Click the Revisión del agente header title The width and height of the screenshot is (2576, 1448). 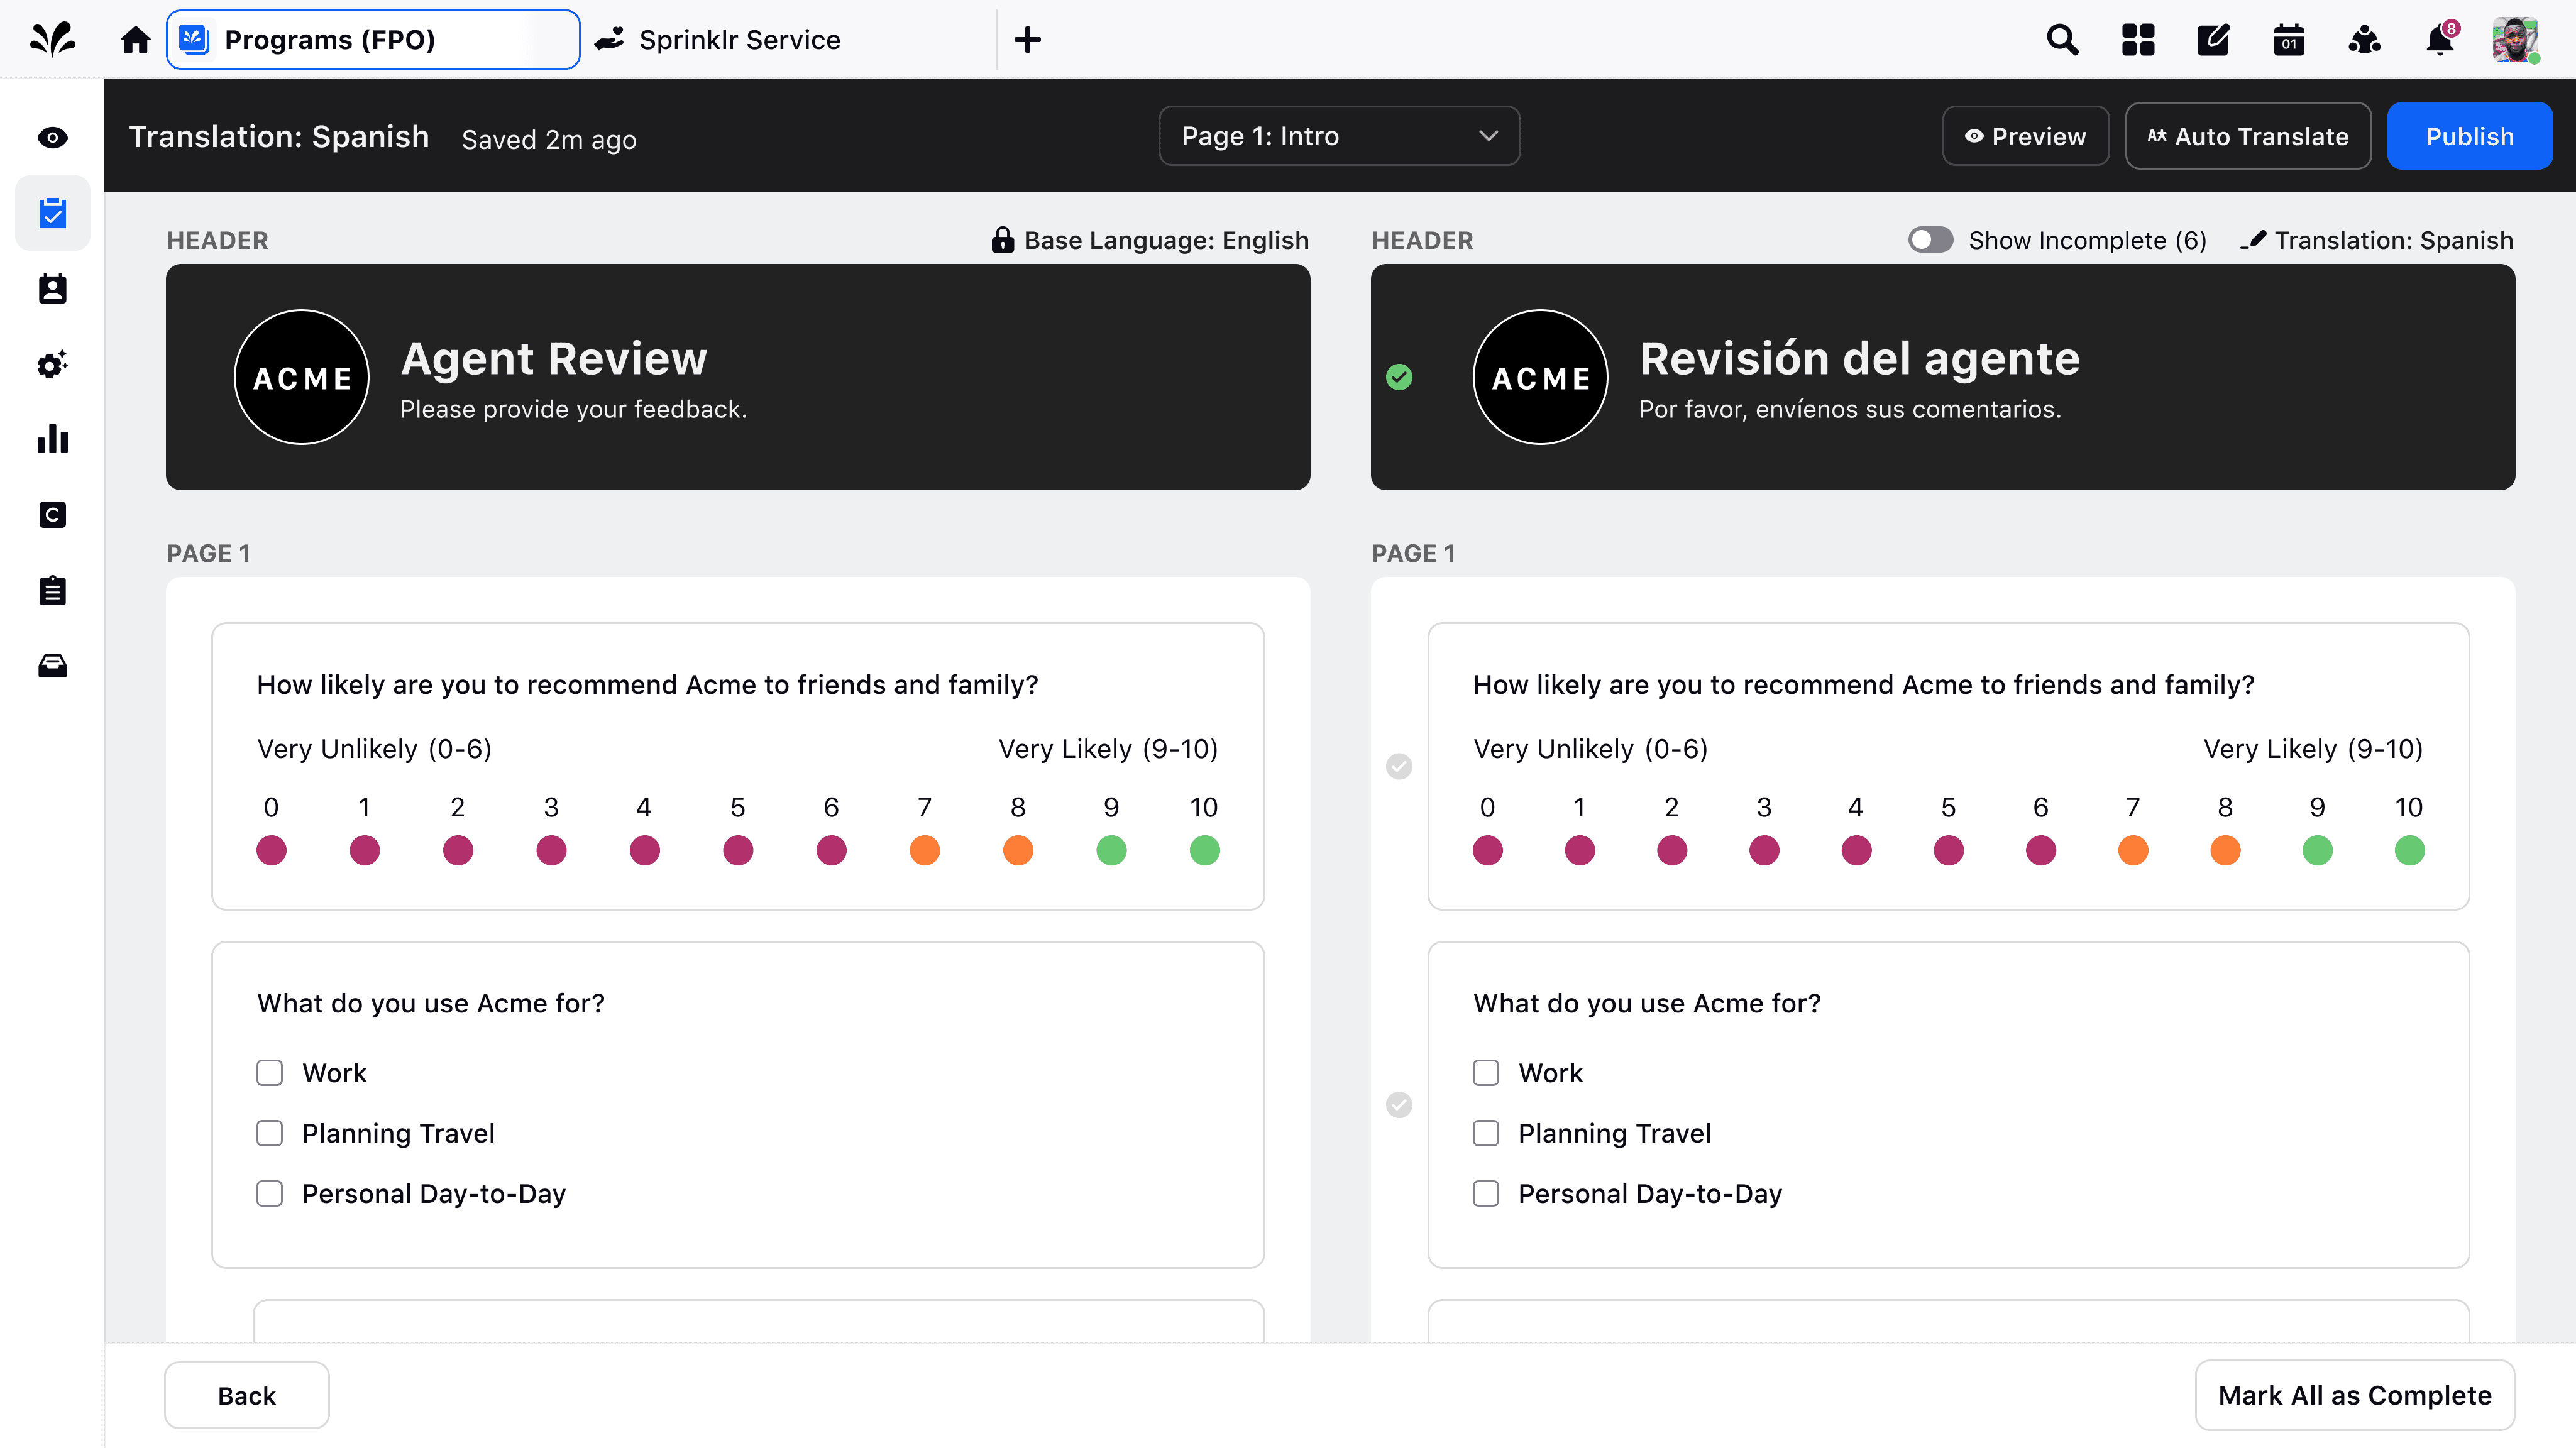(x=1859, y=358)
